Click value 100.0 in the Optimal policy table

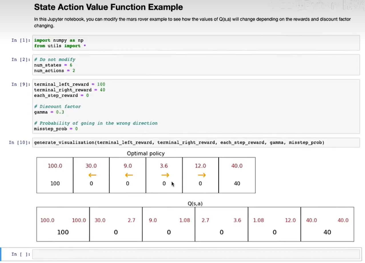pyautogui.click(x=55, y=166)
